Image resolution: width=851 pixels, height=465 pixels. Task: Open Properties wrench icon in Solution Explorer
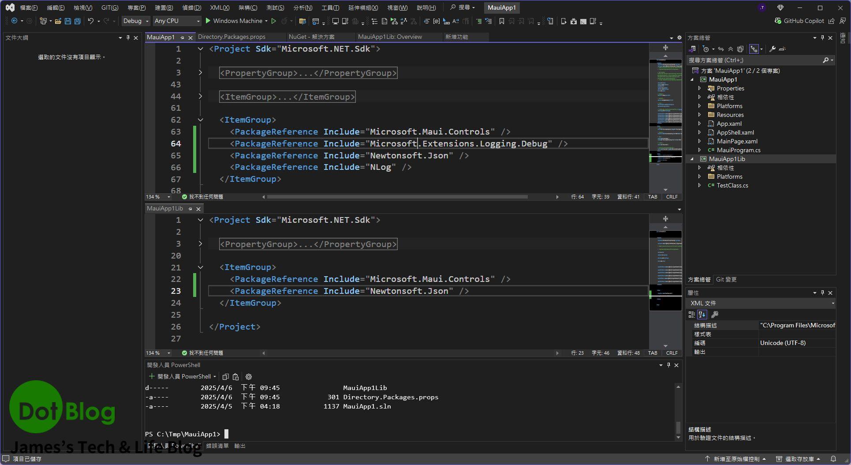point(773,49)
